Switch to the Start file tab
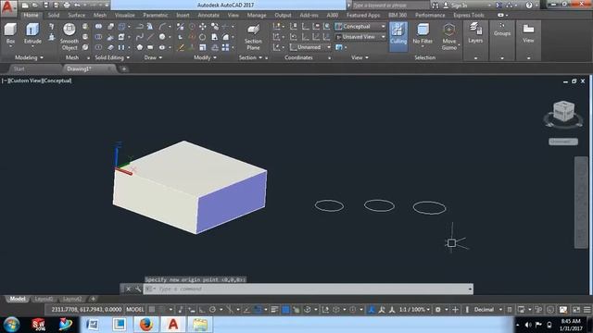The height and width of the screenshot is (333, 593). point(19,68)
